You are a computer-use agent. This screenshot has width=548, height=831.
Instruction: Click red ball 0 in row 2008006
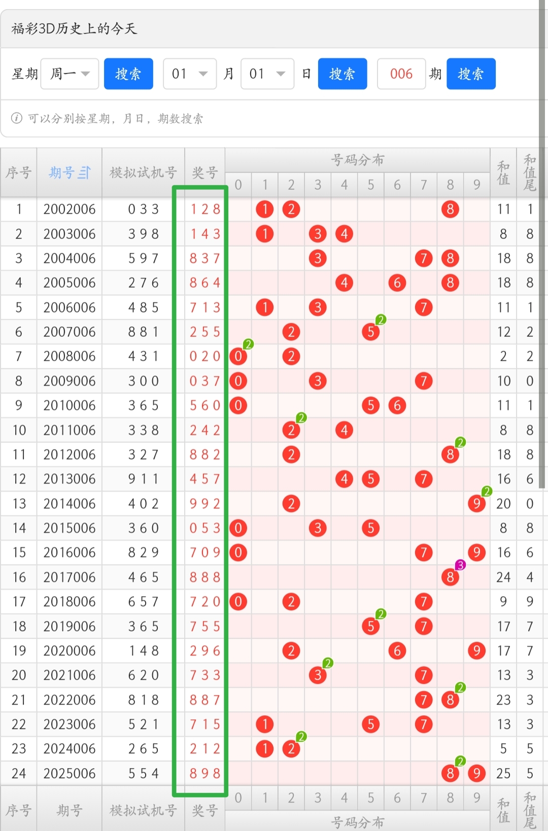[x=238, y=357]
